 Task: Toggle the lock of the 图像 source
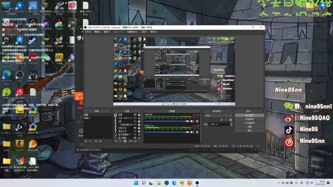click(x=139, y=115)
